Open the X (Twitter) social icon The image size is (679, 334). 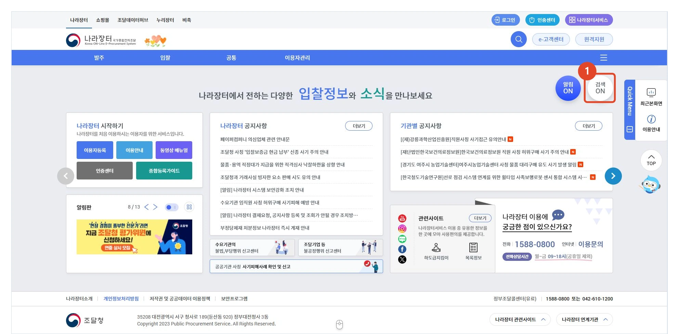(x=402, y=259)
